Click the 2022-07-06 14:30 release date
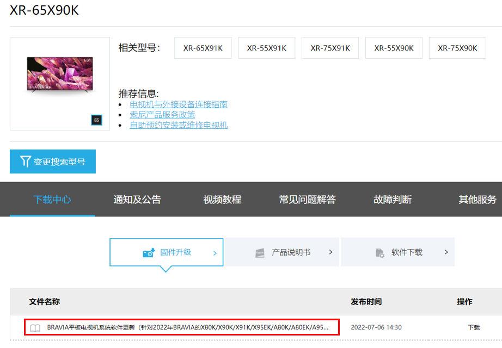The width and height of the screenshot is (502, 348). click(376, 327)
